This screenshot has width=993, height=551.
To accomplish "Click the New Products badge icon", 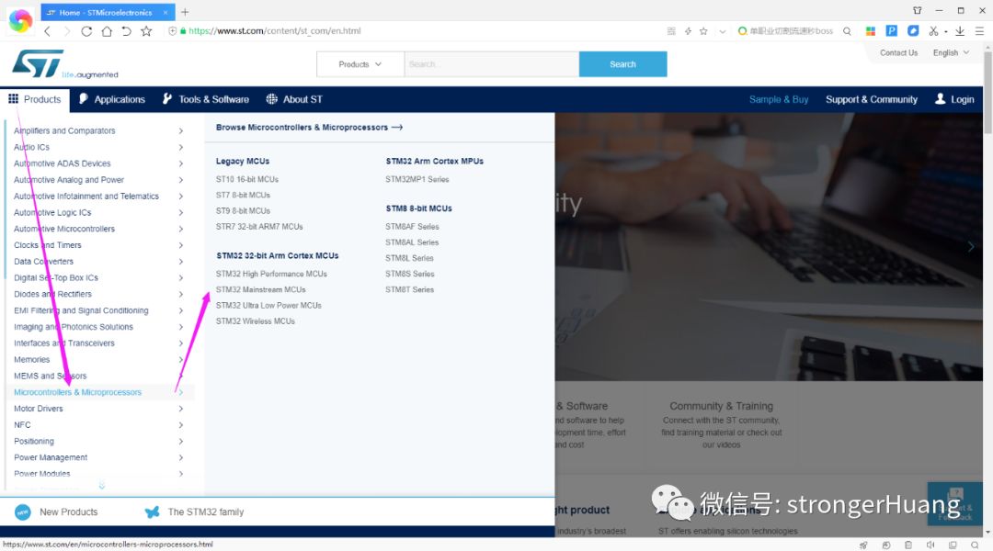I will pos(23,512).
